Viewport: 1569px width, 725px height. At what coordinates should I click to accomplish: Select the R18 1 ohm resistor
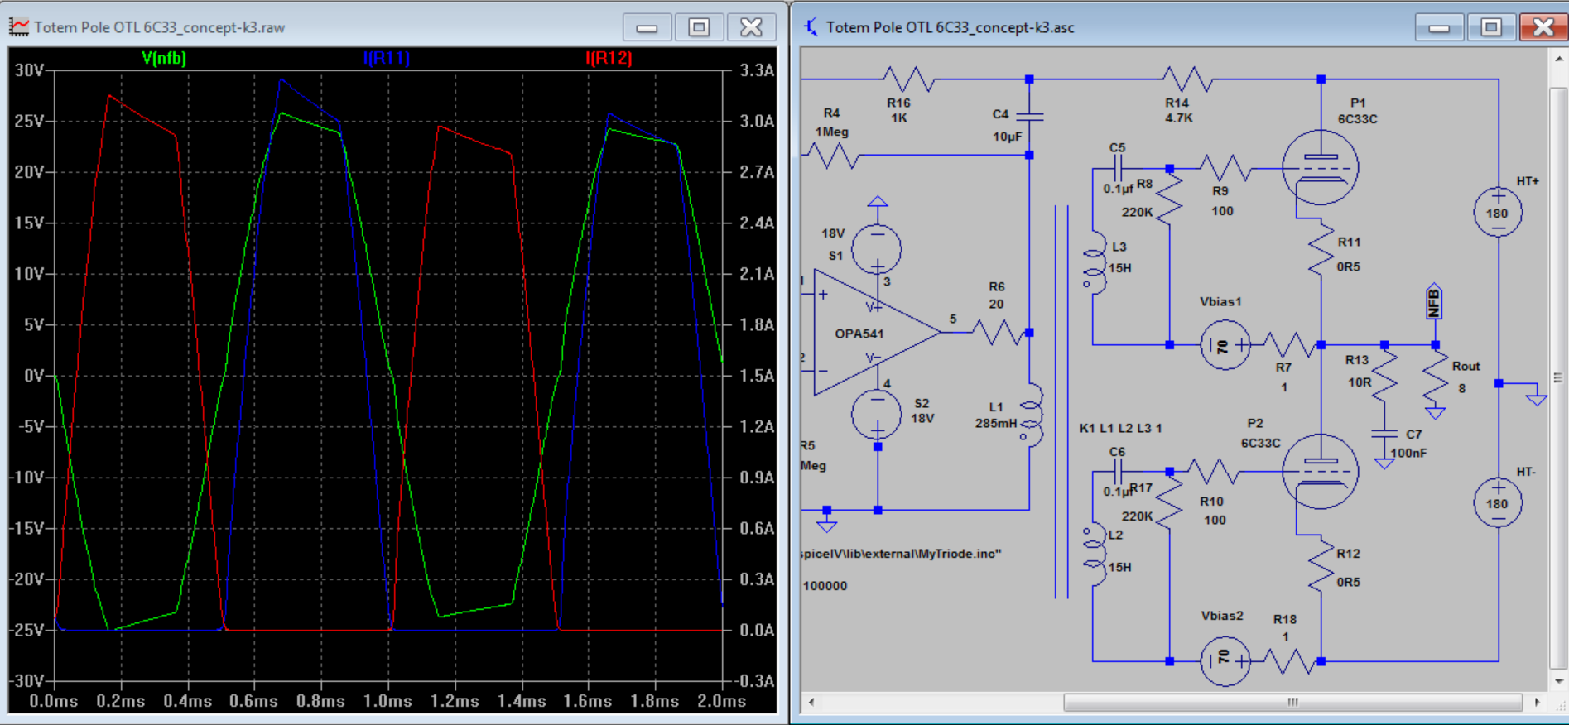point(1290,661)
